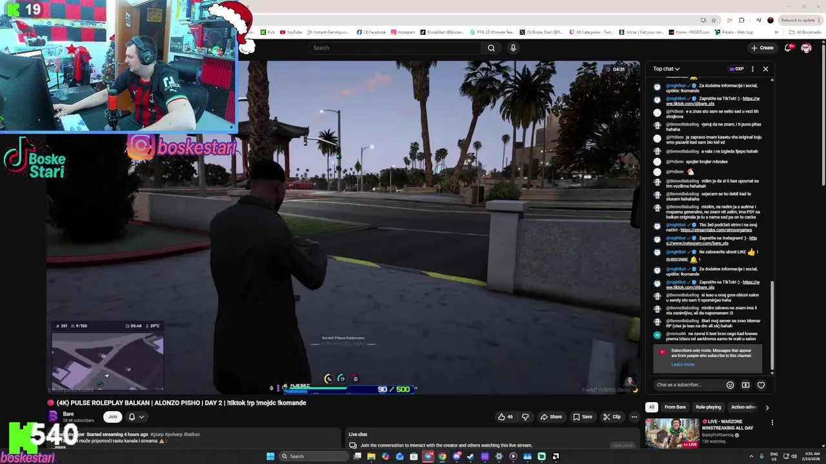Click the heart reaction icon in chat
This screenshot has width=826, height=464.
[x=761, y=385]
